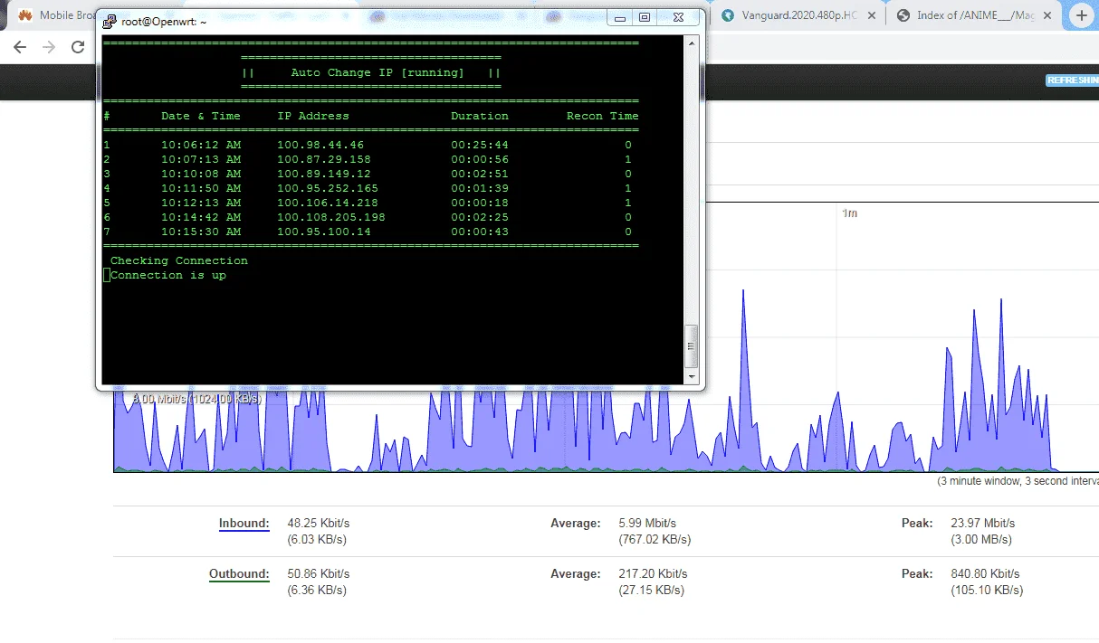The width and height of the screenshot is (1099, 643).
Task: Open a new browser tab with plus icon
Action: [1081, 15]
